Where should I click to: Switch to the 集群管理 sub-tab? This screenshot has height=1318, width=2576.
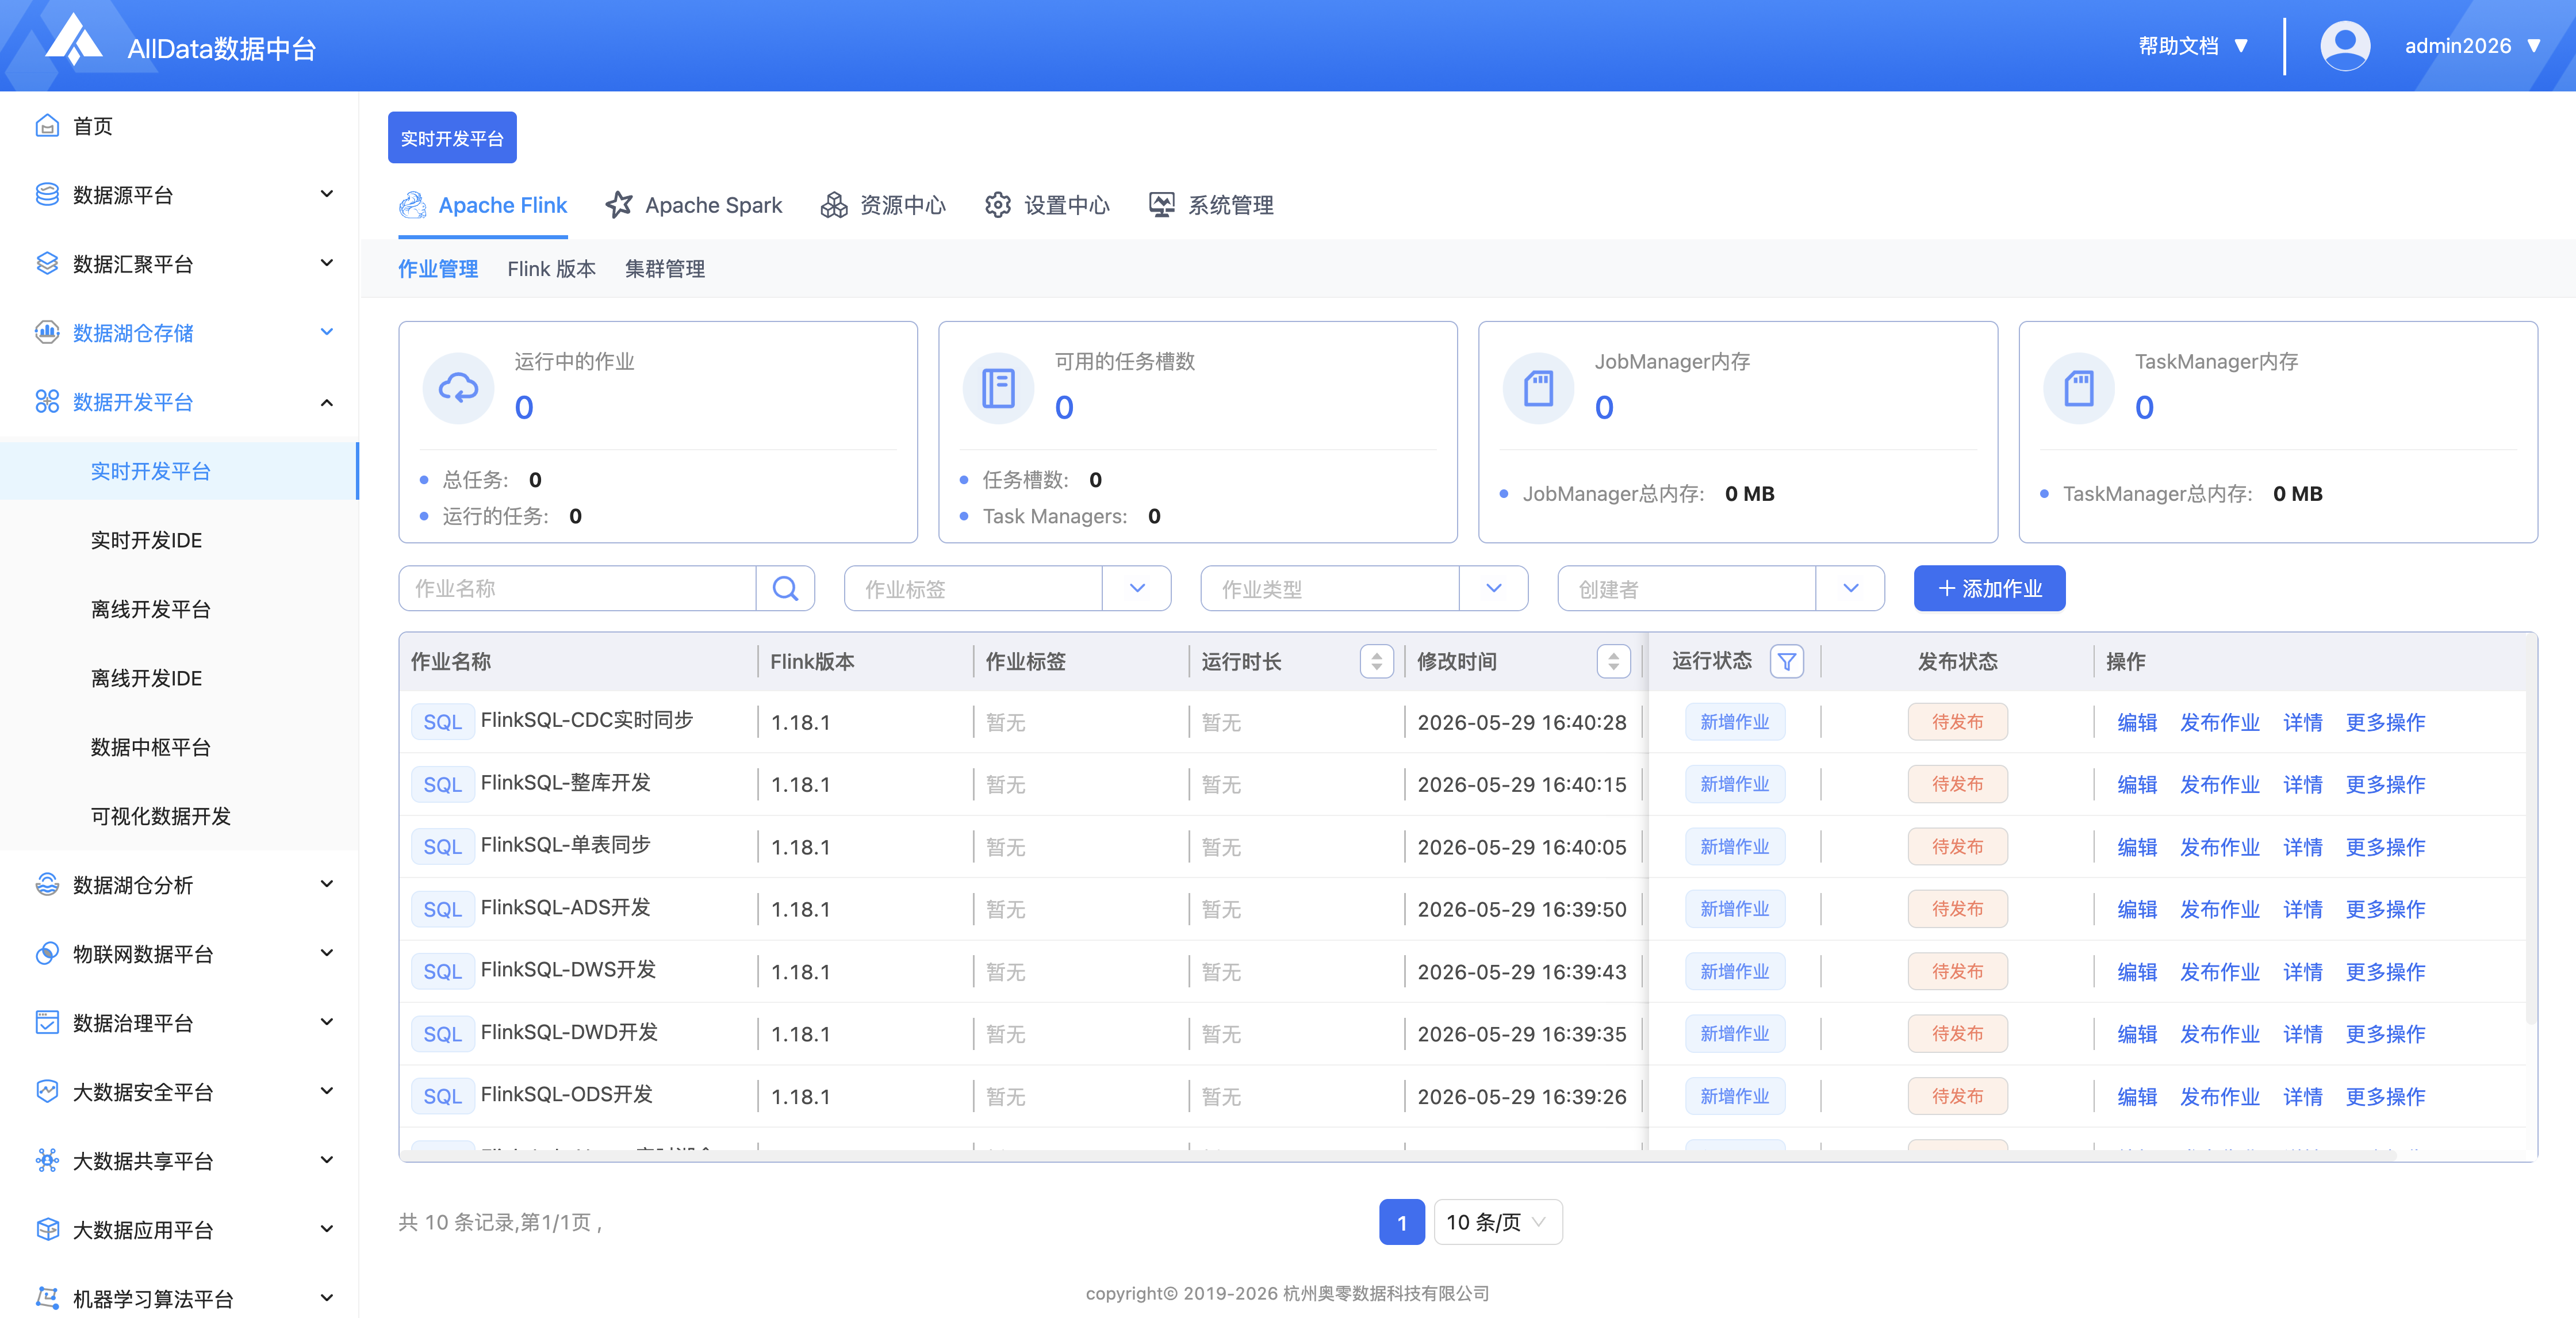point(665,269)
